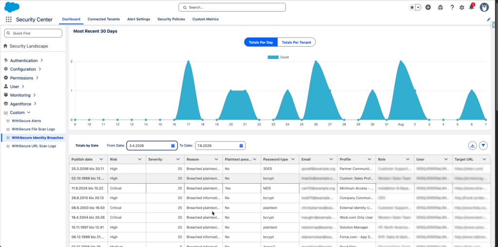This screenshot has width=498, height=247.
Task: Click the edit pencil icon
Action: (x=488, y=19)
